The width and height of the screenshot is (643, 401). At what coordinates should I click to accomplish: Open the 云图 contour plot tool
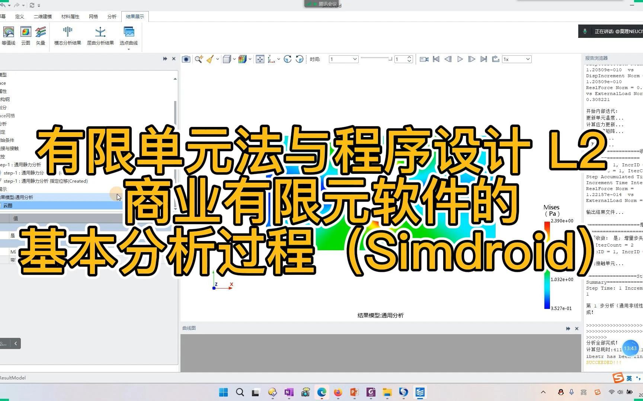pyautogui.click(x=26, y=36)
